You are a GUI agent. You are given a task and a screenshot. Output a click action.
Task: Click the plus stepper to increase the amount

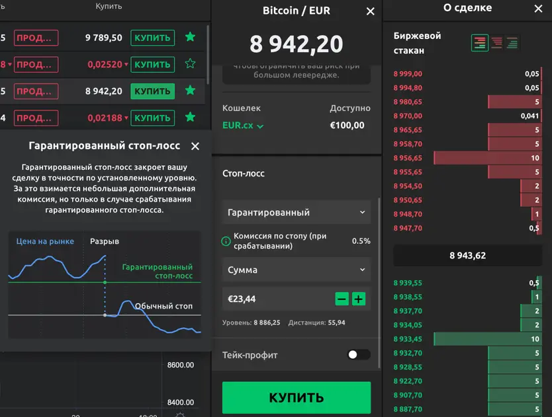359,299
